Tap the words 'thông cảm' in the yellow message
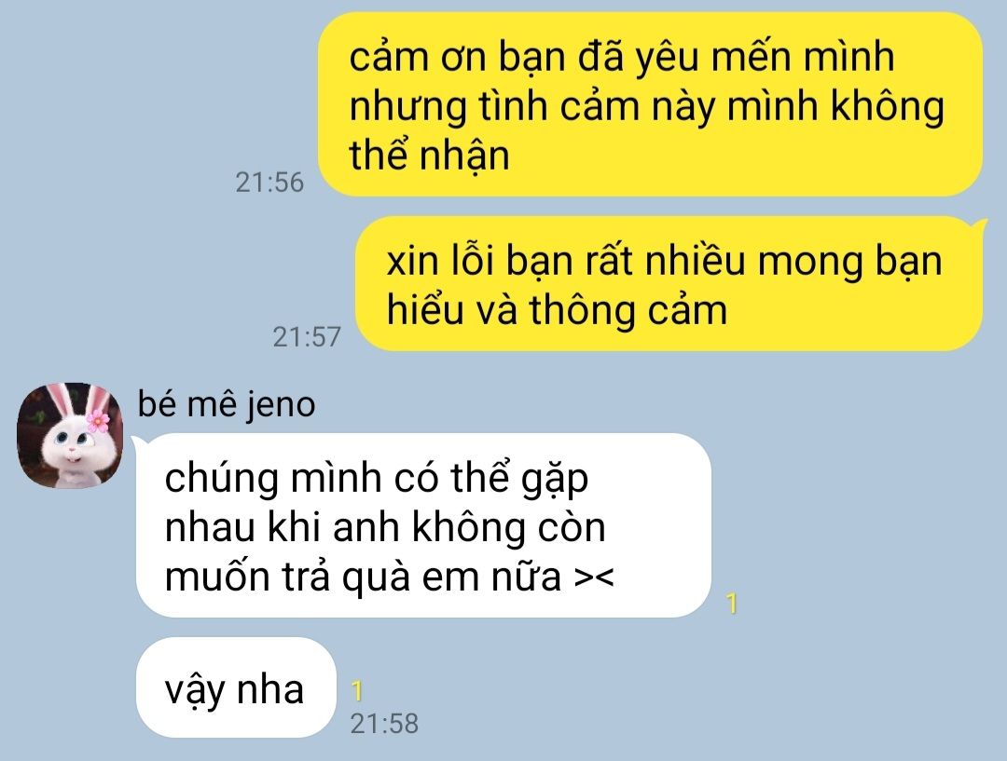 click(x=628, y=310)
